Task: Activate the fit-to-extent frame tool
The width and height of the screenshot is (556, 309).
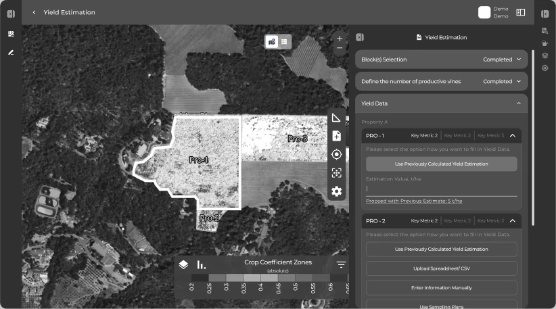Action: pos(336,173)
